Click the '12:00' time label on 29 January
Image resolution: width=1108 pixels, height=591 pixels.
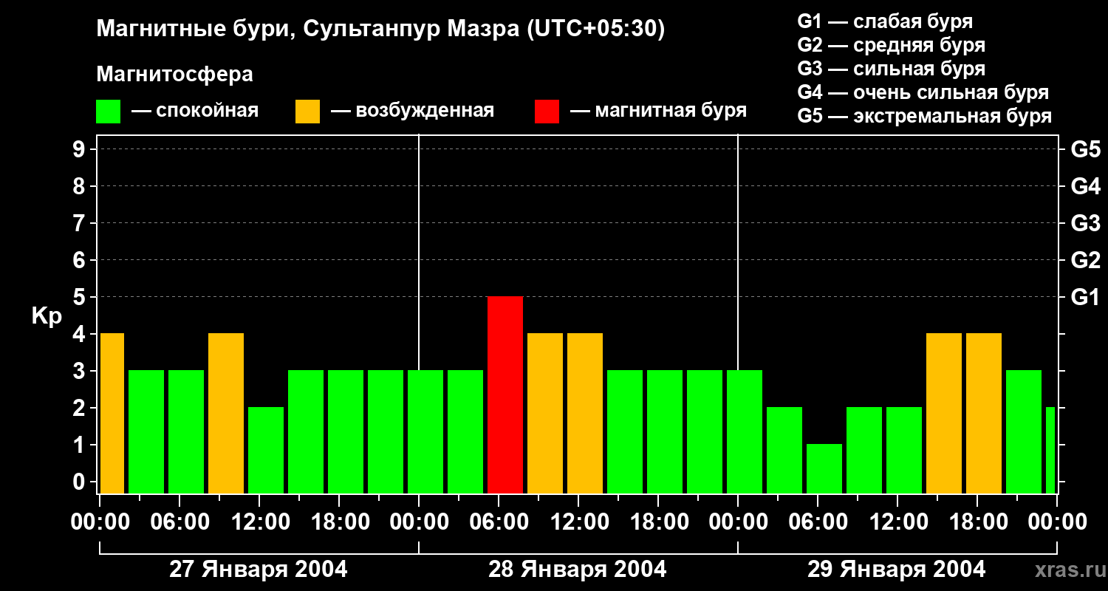(897, 522)
